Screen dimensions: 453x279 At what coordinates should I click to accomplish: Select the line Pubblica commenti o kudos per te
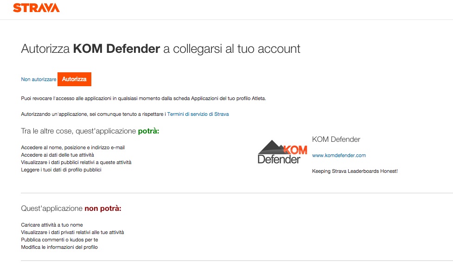point(59,240)
